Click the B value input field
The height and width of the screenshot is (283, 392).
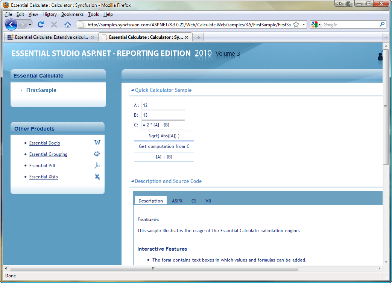(x=163, y=115)
